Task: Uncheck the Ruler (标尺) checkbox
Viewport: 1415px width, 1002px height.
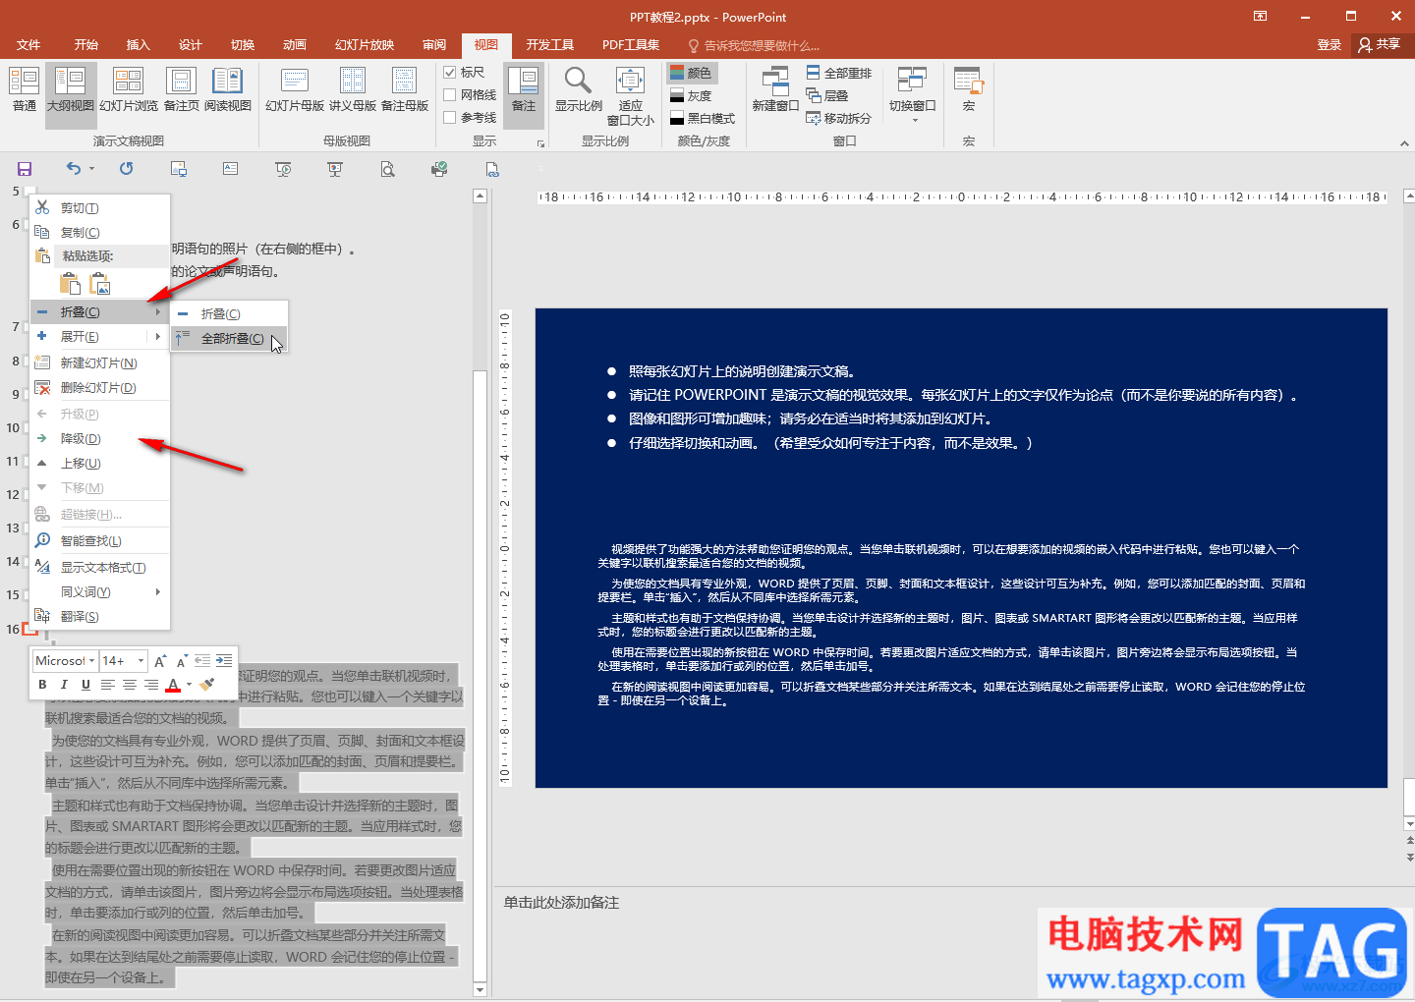Action: pyautogui.click(x=450, y=73)
